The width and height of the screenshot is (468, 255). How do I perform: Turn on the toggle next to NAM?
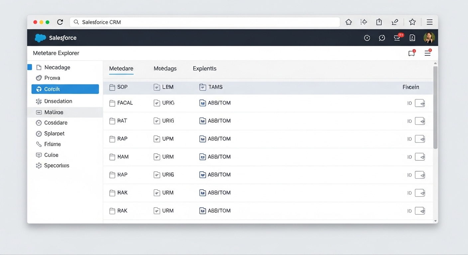(x=420, y=157)
